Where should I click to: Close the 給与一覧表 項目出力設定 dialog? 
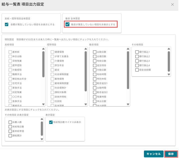coord(172,4)
